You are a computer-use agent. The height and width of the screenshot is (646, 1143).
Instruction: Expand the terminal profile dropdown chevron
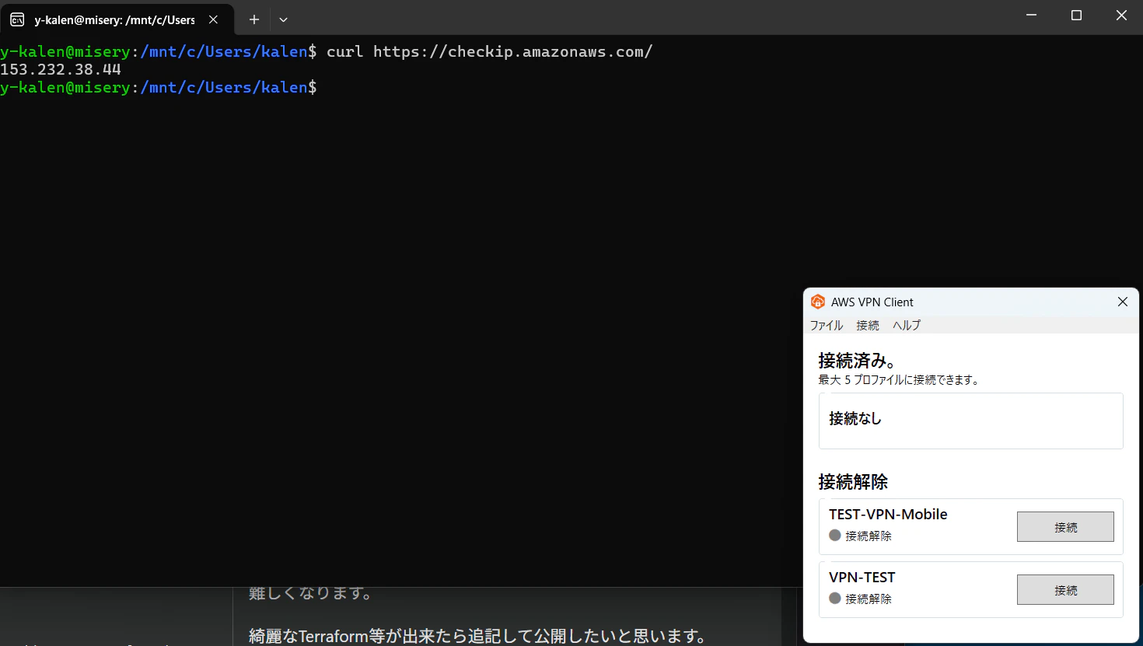pos(283,19)
